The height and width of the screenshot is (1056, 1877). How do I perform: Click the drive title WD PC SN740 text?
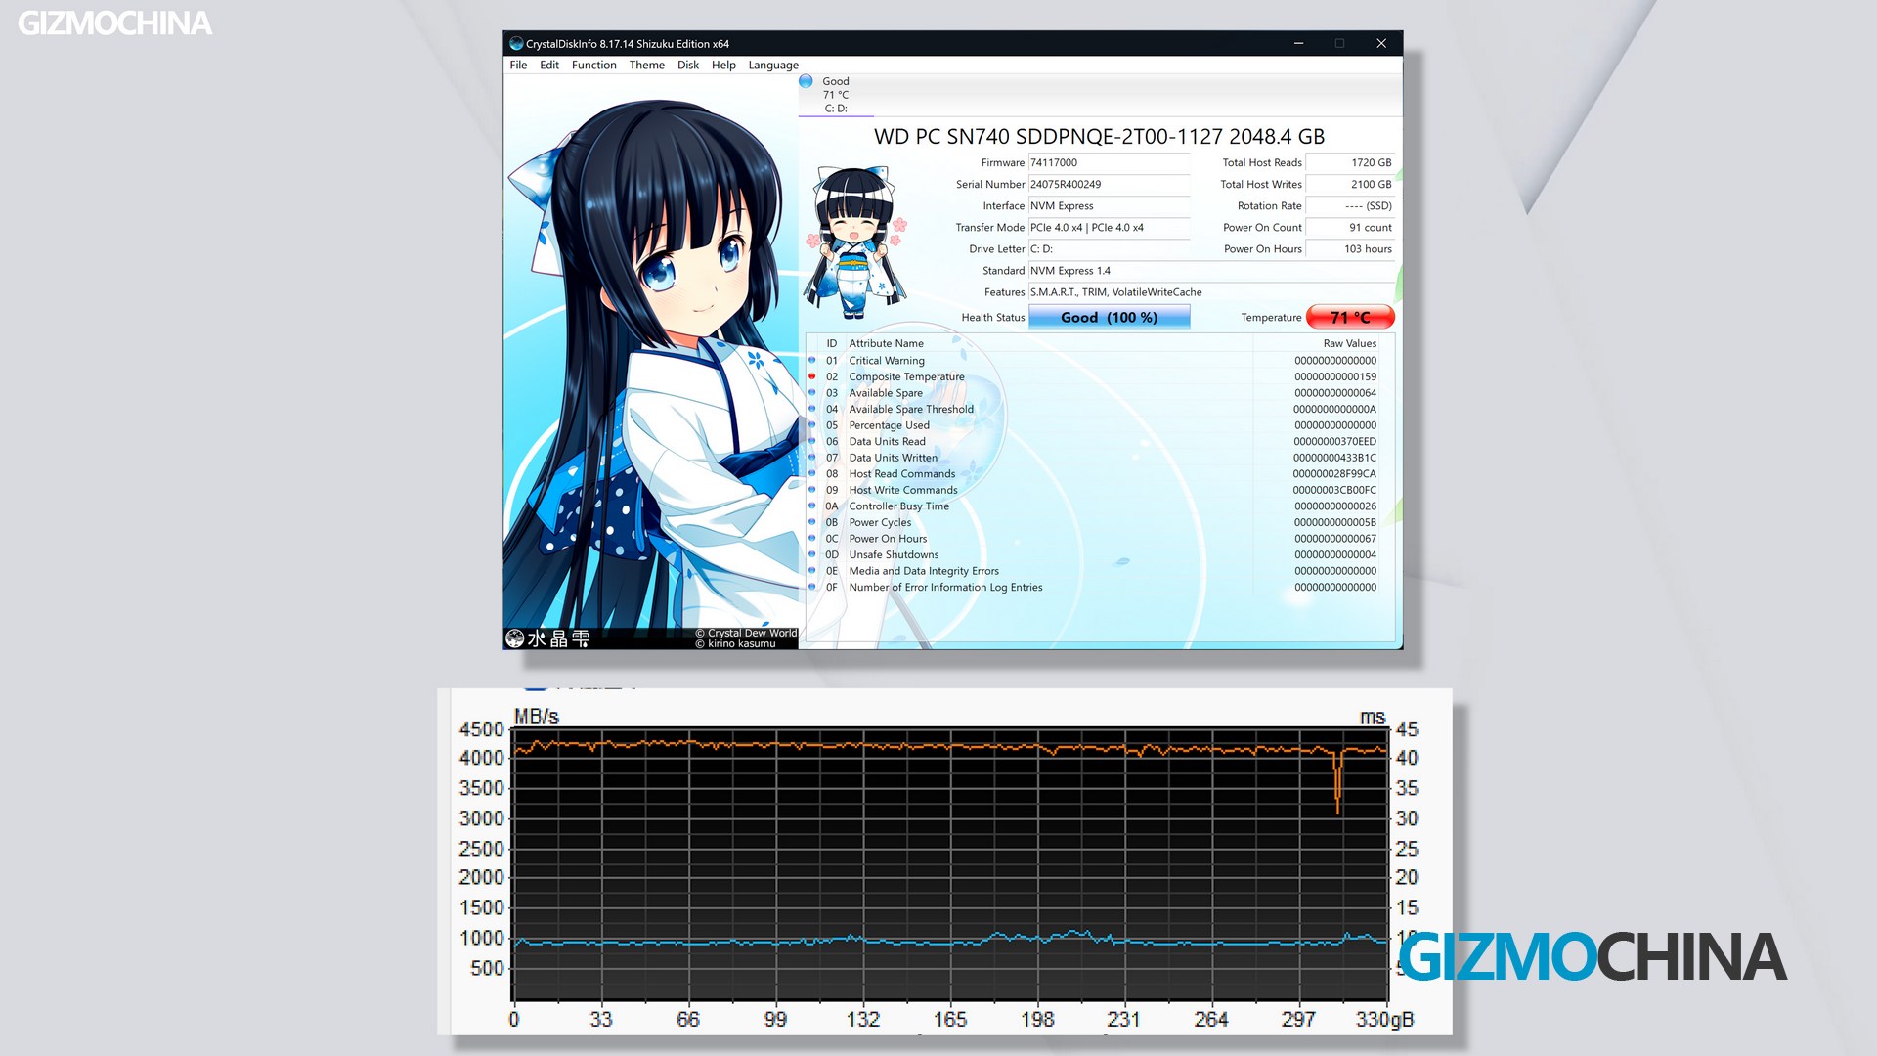click(x=1099, y=136)
